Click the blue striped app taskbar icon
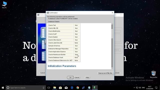Image resolution: width=160 pixels, height=90 pixels. click(x=83, y=88)
